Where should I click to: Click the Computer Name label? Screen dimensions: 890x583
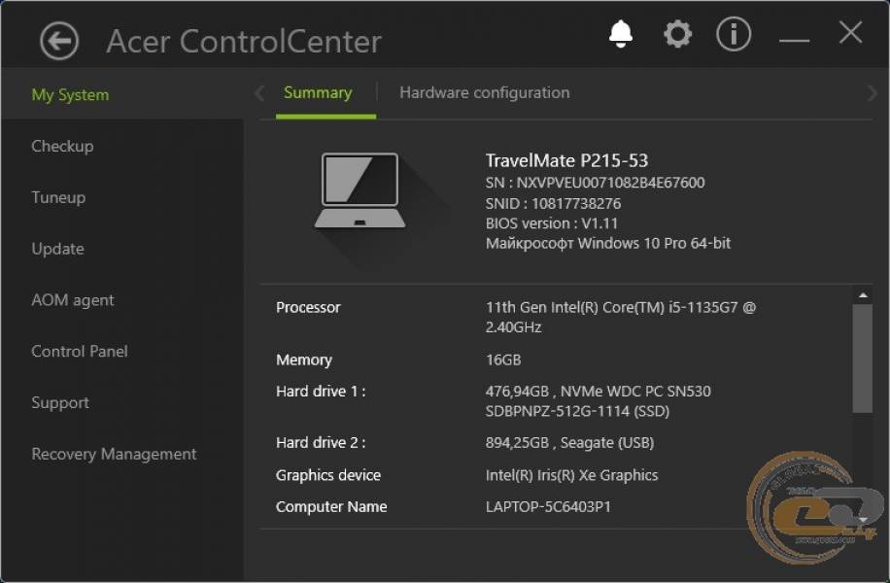(331, 506)
